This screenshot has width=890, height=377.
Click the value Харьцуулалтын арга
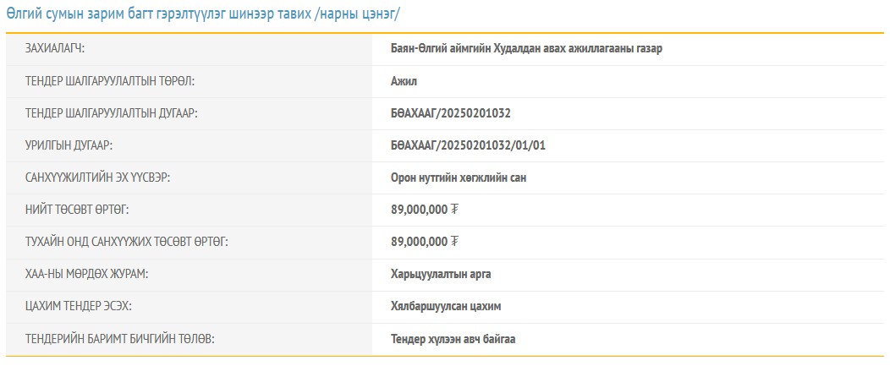point(441,274)
